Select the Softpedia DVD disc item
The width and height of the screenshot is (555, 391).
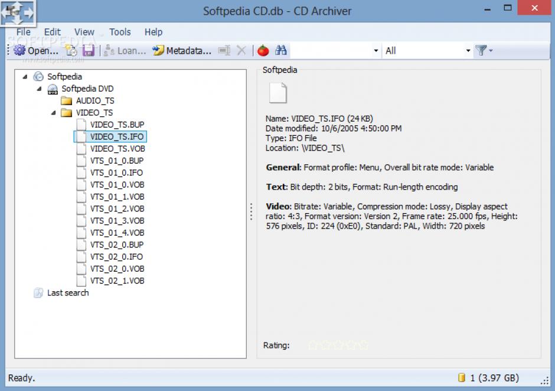point(87,89)
